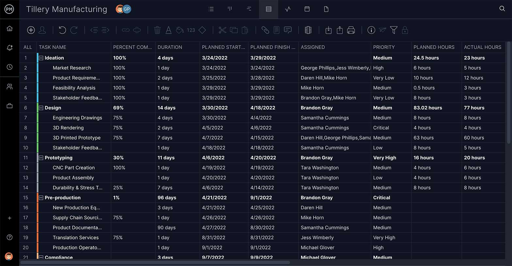Collapse the Prototyping task group
The height and width of the screenshot is (266, 512).
coord(41,158)
